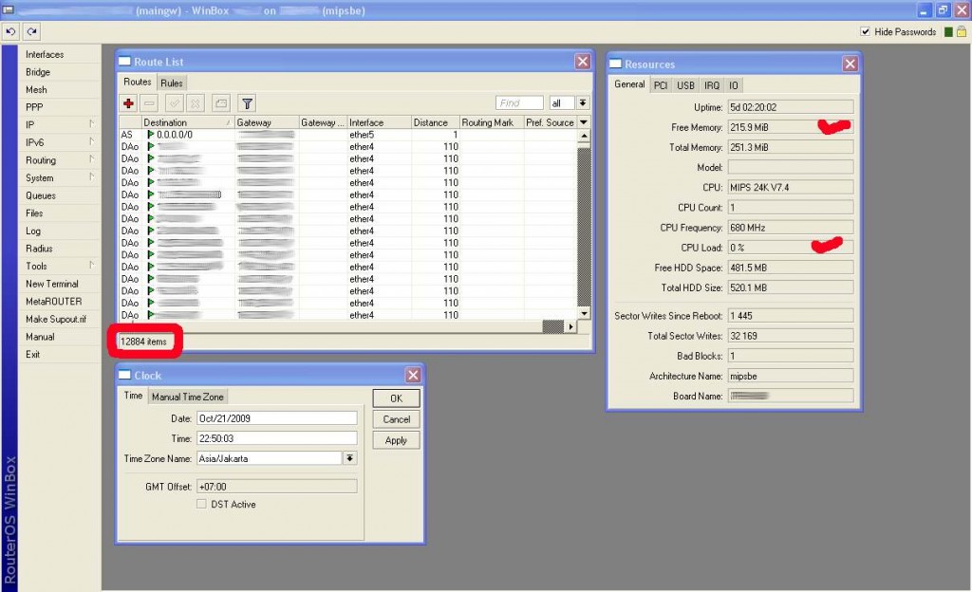Expand the System submenu
Screen dimensions: 972x592
60,177
